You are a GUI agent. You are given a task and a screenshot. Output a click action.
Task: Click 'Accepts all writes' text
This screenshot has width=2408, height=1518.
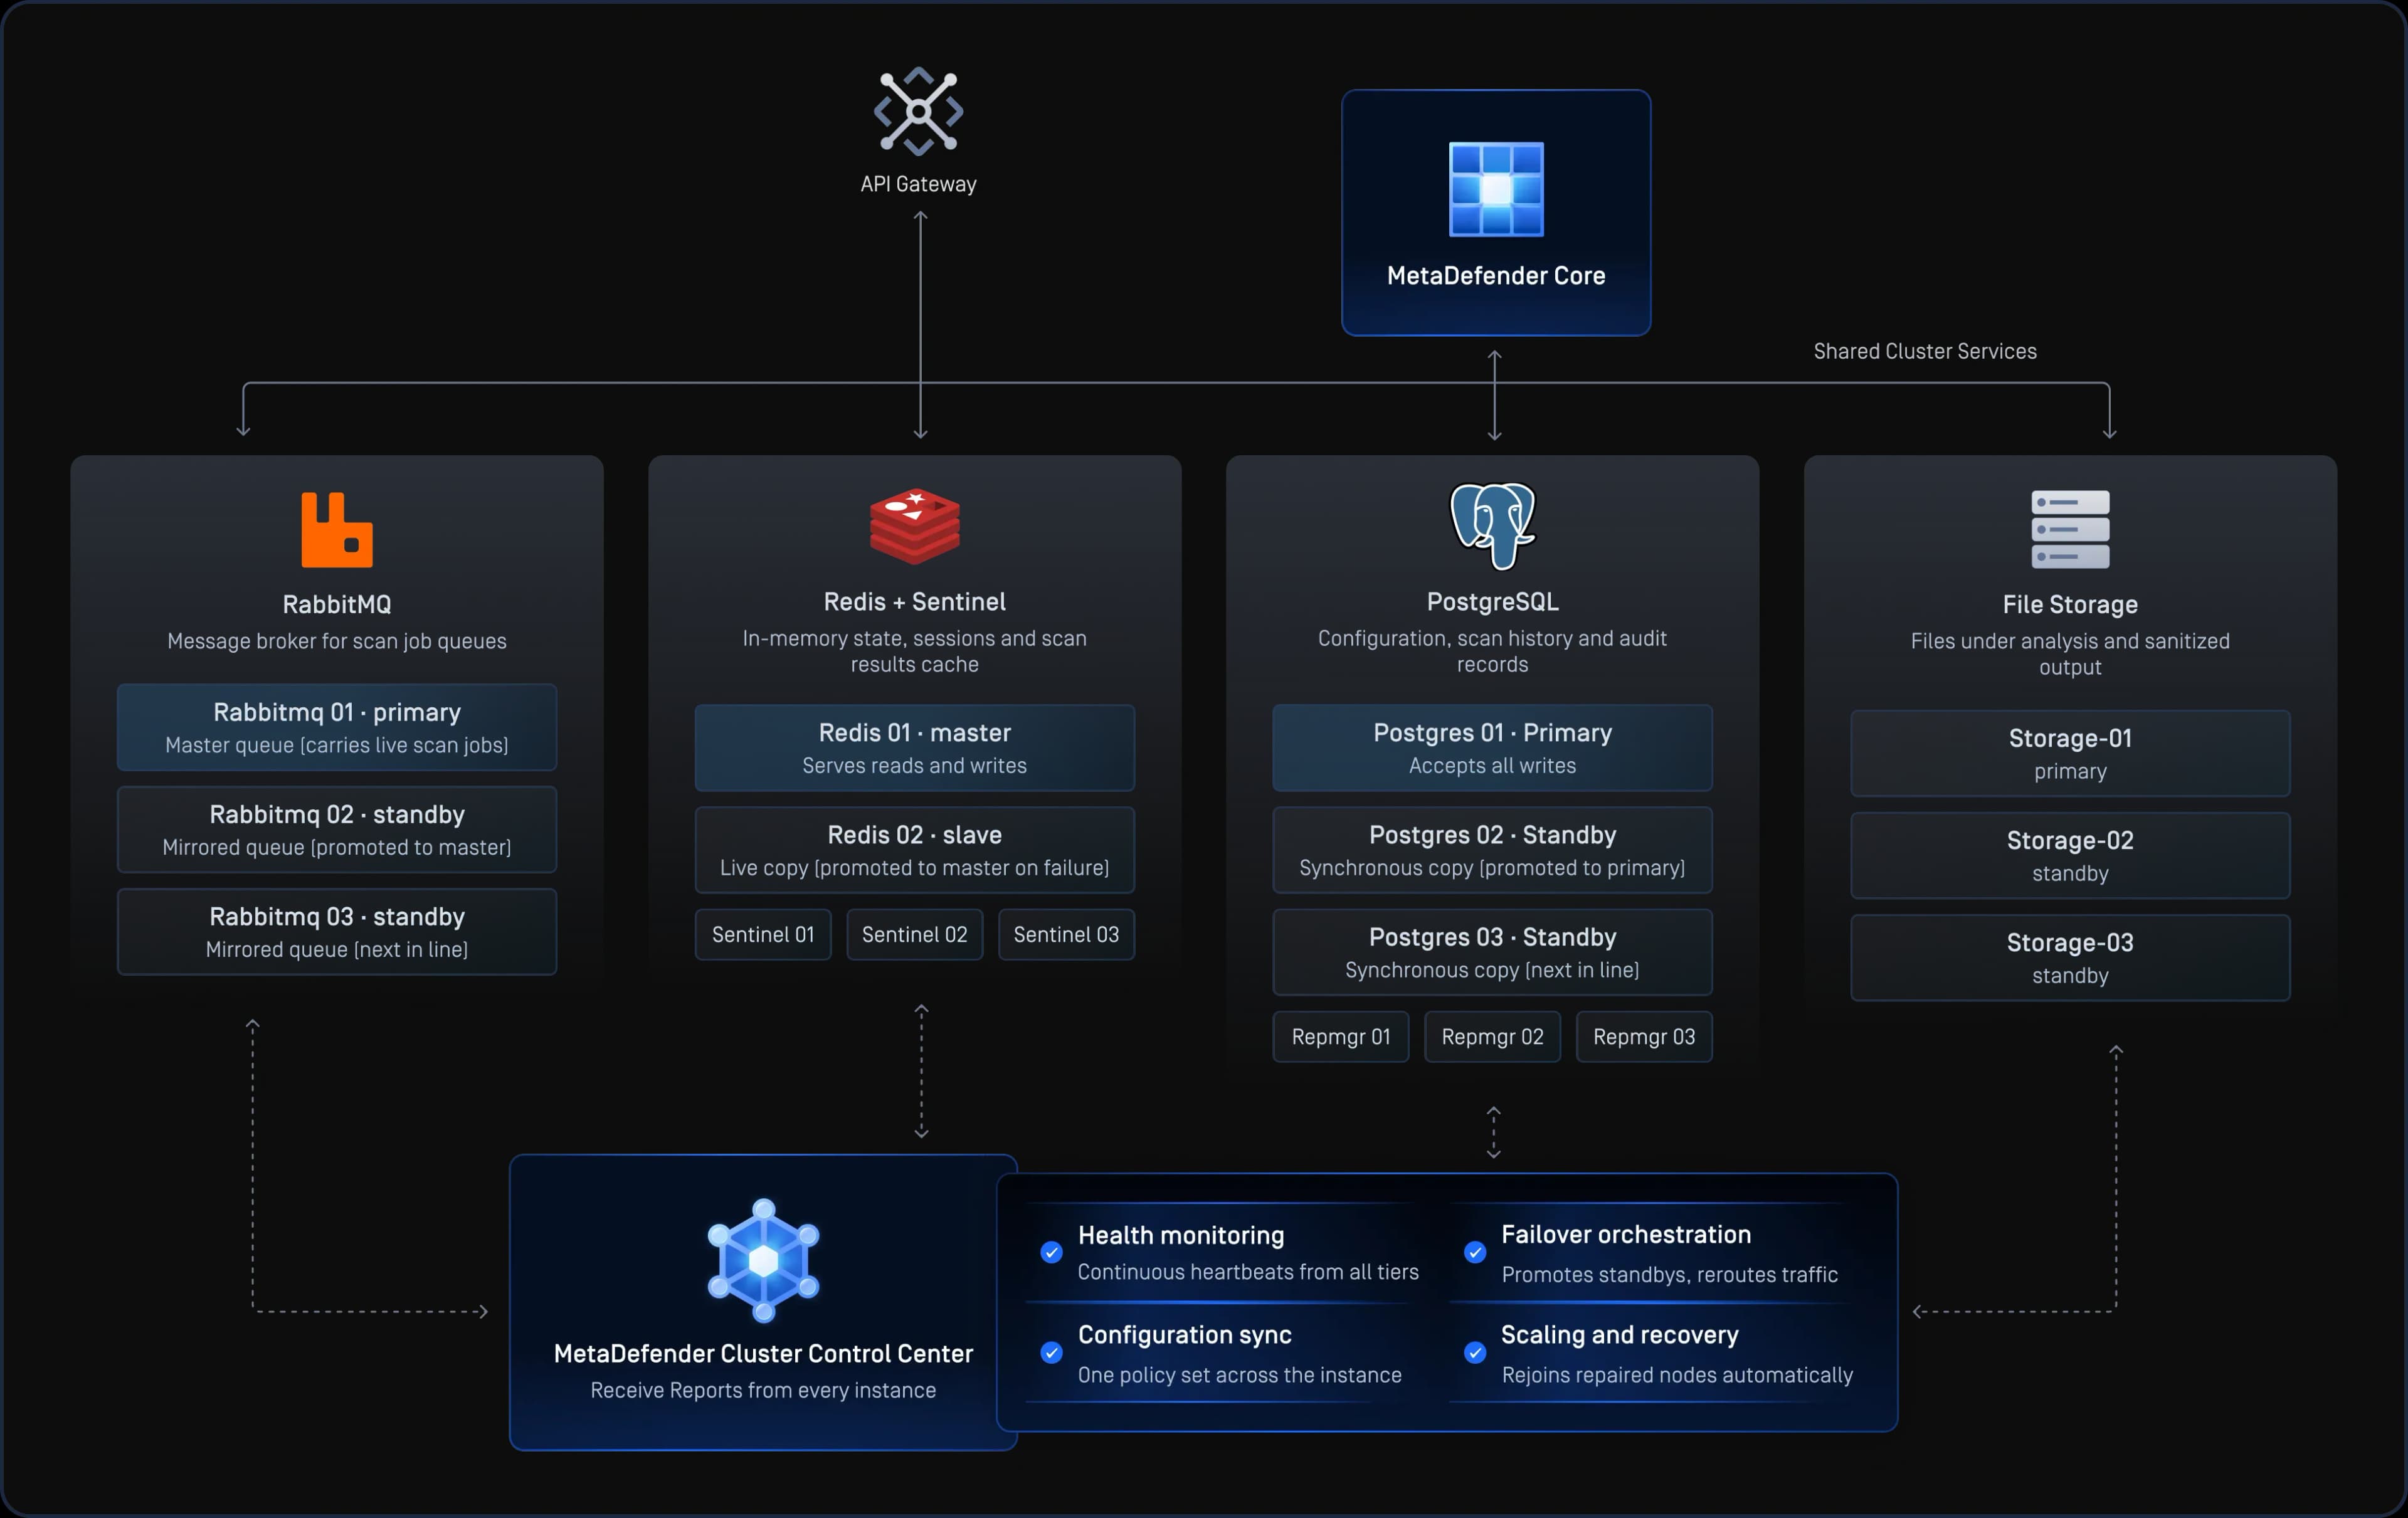pyautogui.click(x=1492, y=765)
